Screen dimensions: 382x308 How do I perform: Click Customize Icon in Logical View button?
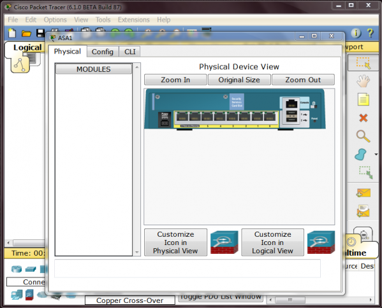pyautogui.click(x=272, y=242)
